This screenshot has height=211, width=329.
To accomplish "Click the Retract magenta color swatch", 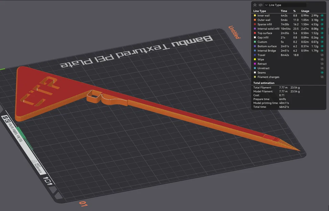I will click(255, 64).
